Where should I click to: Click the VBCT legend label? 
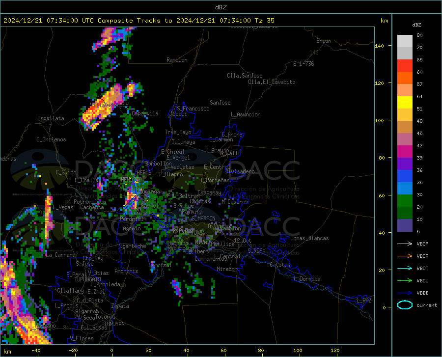(x=422, y=268)
